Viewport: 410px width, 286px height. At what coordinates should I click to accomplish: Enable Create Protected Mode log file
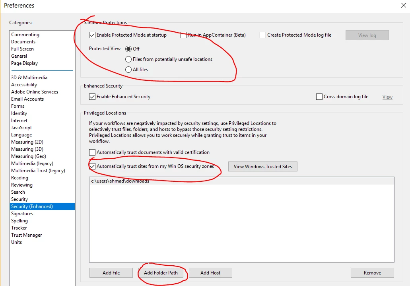point(263,35)
